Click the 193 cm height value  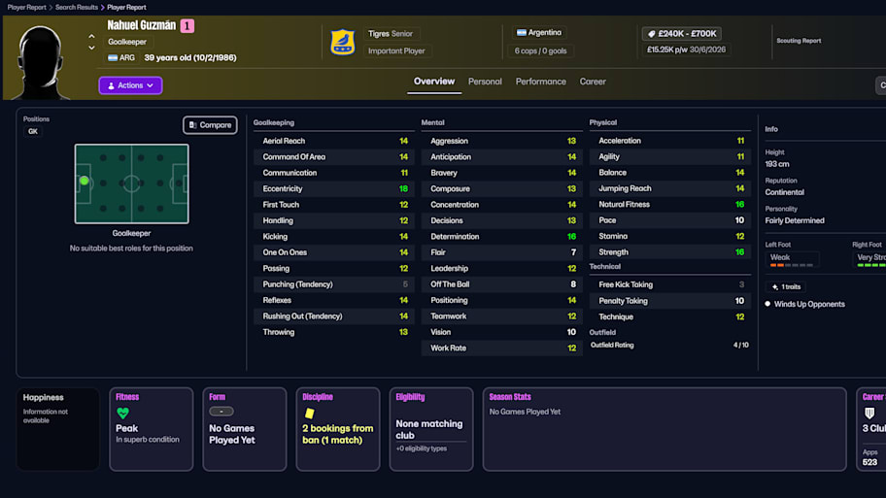coord(777,164)
